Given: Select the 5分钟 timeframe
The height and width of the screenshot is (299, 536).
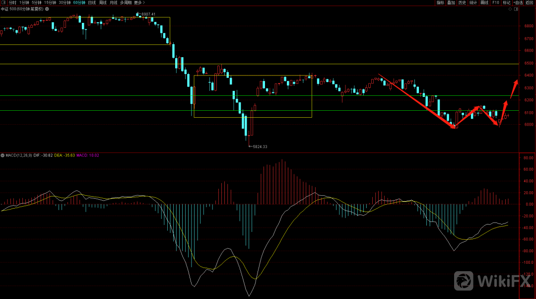Looking at the screenshot, I should 37,2.
